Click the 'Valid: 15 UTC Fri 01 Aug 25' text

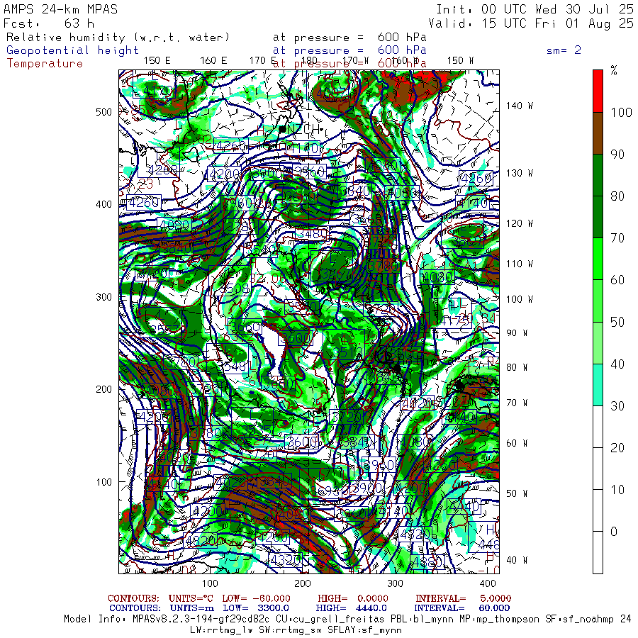(530, 23)
